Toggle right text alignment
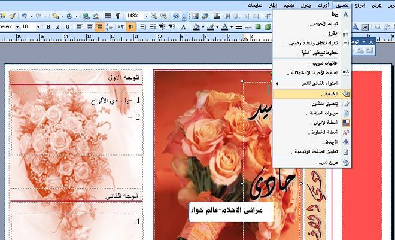The height and width of the screenshot is (240, 395). click(99, 27)
